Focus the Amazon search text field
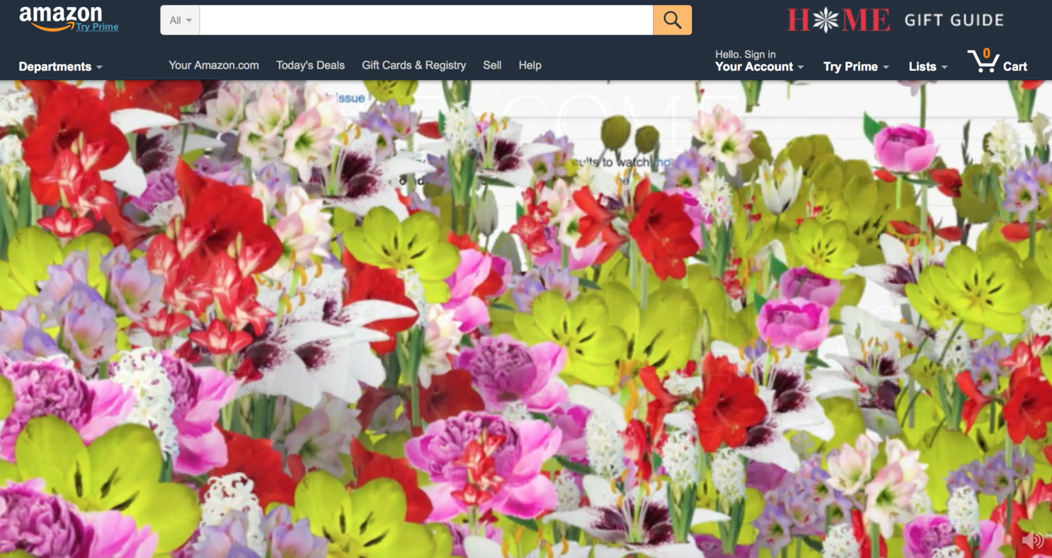This screenshot has width=1052, height=558. [425, 21]
